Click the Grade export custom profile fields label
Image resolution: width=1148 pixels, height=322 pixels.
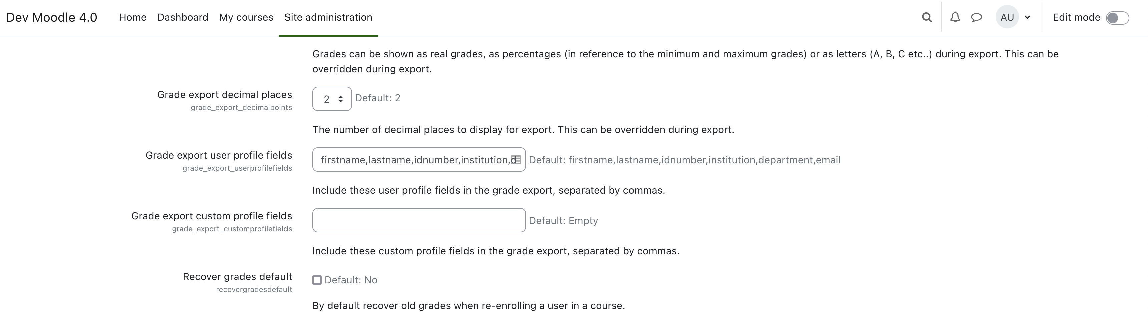coord(212,216)
